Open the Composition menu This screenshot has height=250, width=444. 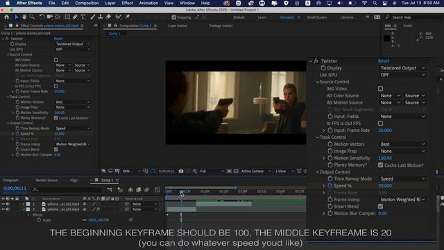click(x=87, y=3)
